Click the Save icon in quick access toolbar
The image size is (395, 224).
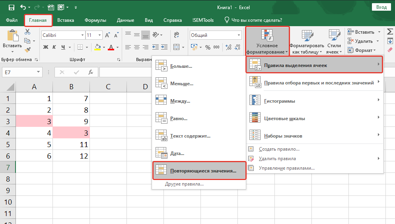tap(11, 8)
